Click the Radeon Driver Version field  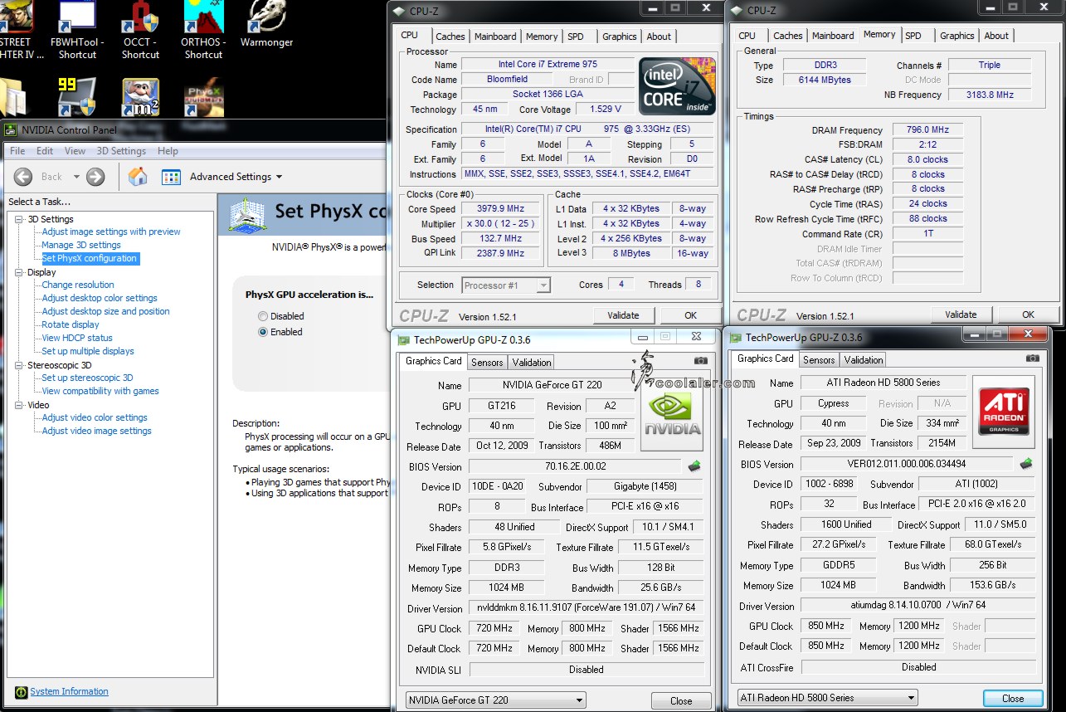coord(918,606)
